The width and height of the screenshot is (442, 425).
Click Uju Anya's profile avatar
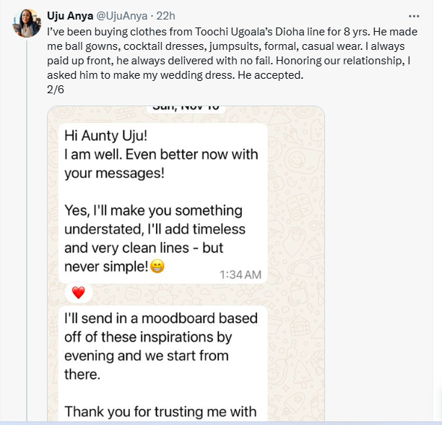click(27, 23)
